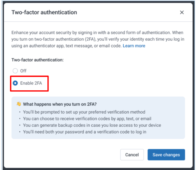The image size is (196, 170).
Task: Select the Off radio button
Action: [15, 71]
